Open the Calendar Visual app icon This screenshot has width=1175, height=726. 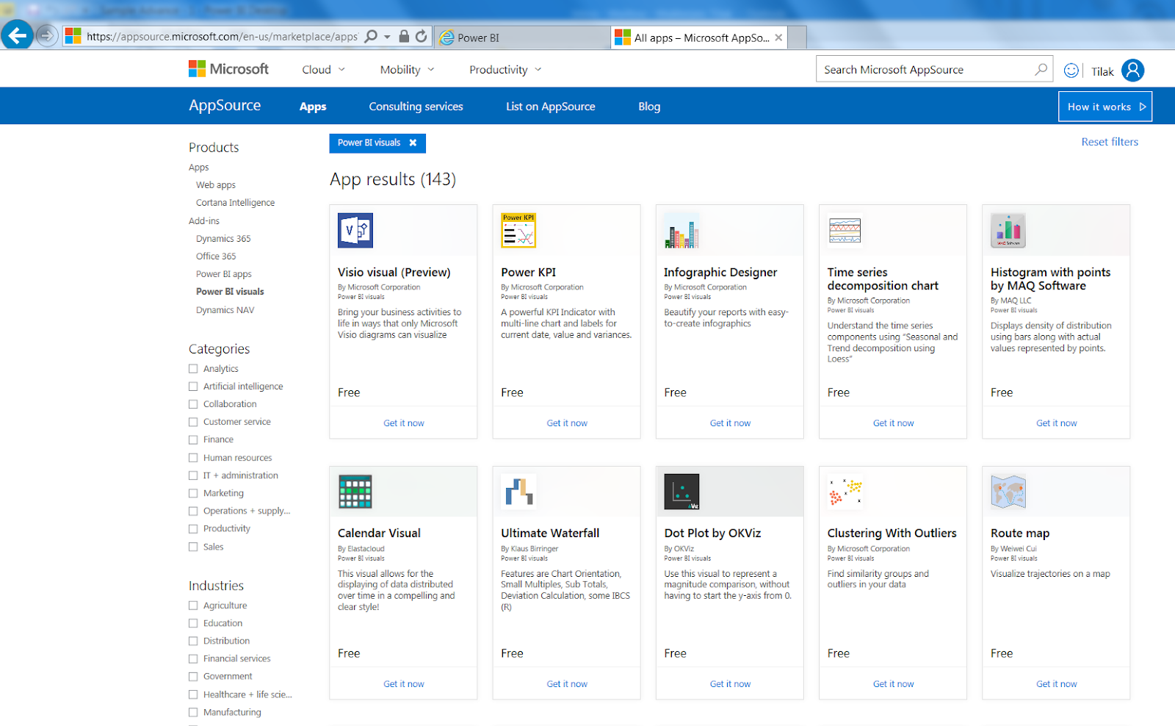(355, 492)
